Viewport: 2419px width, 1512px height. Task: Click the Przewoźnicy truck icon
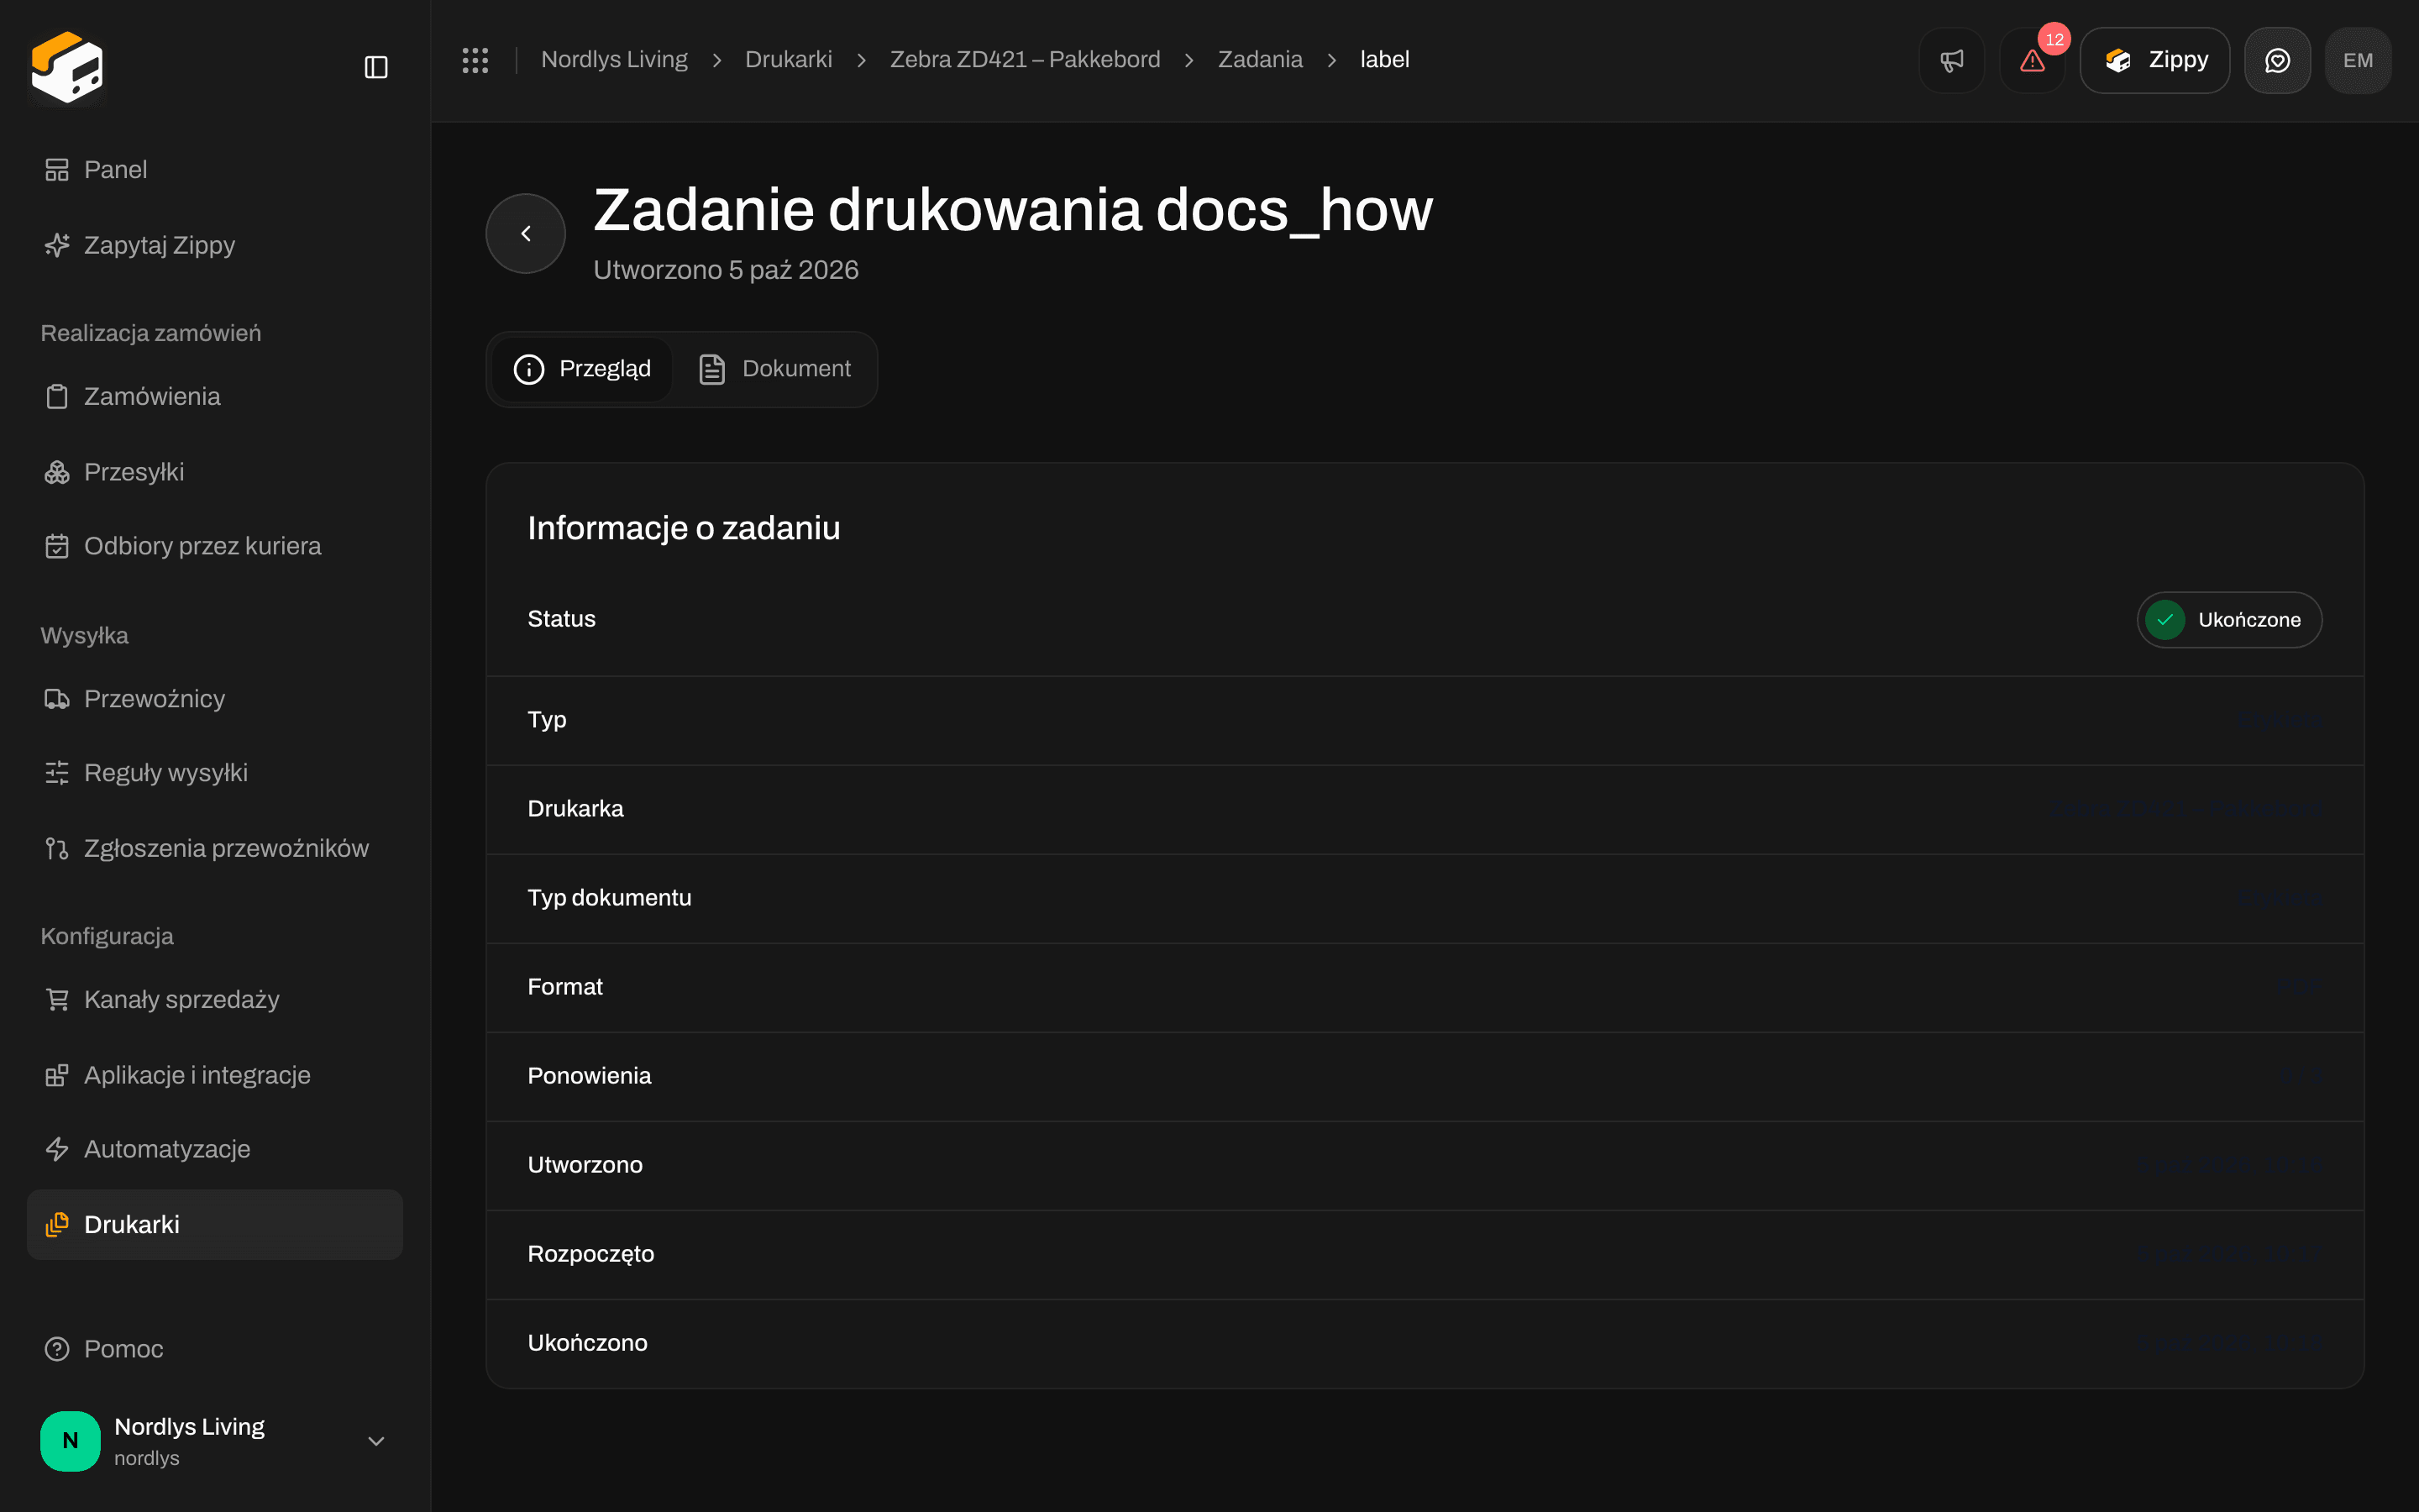click(x=57, y=699)
